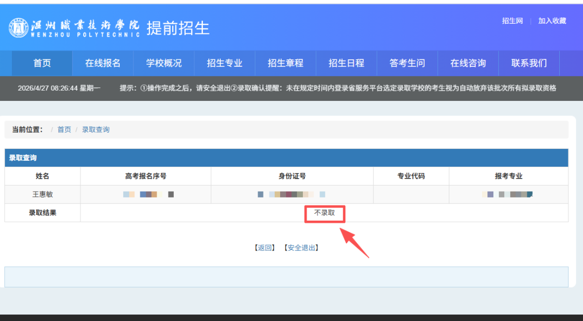
Task: Select the name cell 王惠敏
Action: pos(42,194)
